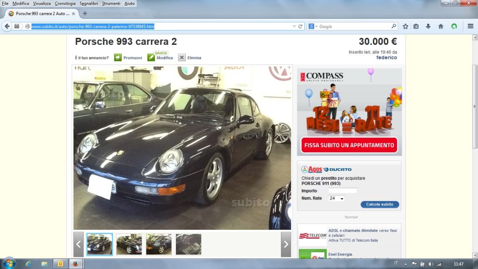Click the search magnifier icon
The height and width of the screenshot is (269, 478).
tap(394, 26)
